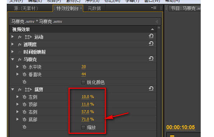Image resolution: width=214 pixels, height=137 pixels.
Task: Toggle animation stopwatch for 右侧
Action: pyautogui.click(x=24, y=112)
